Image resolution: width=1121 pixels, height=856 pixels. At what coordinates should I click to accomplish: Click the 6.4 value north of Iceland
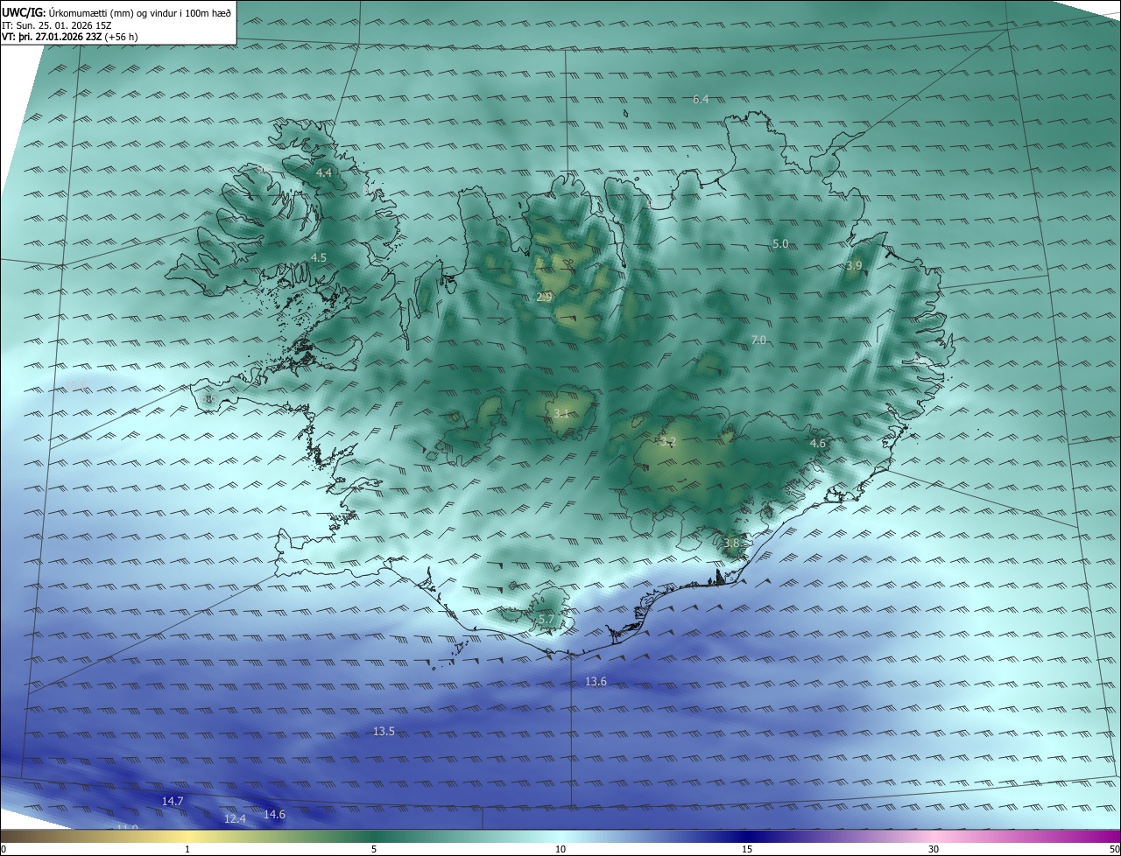(701, 100)
